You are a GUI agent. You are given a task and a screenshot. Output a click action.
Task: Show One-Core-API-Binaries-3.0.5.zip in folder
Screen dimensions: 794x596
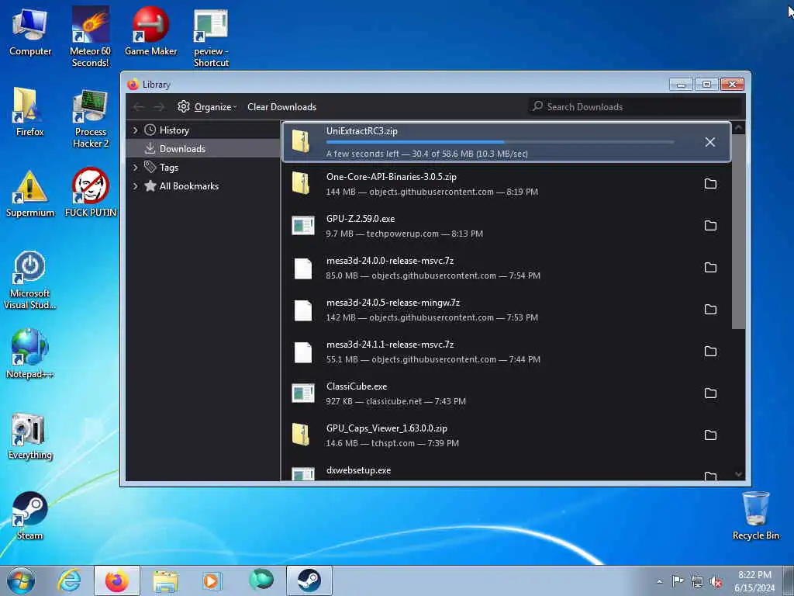[710, 183]
